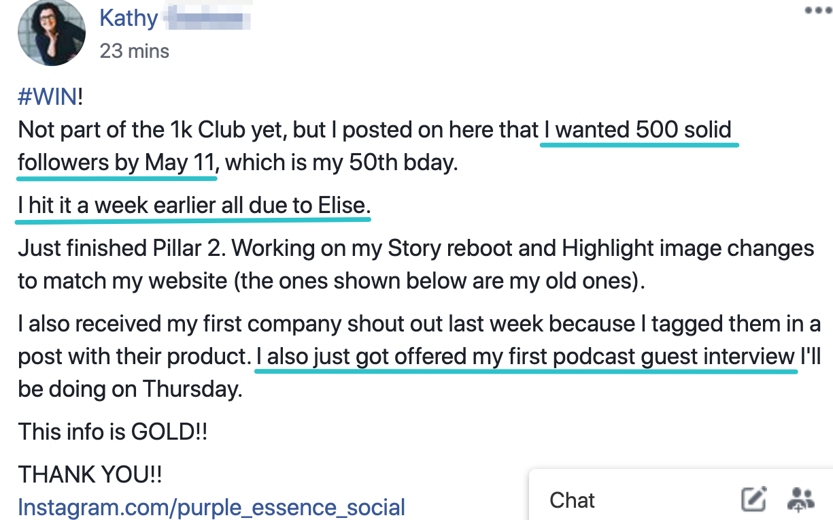
Task: Click the new message compose icon
Action: click(x=753, y=500)
